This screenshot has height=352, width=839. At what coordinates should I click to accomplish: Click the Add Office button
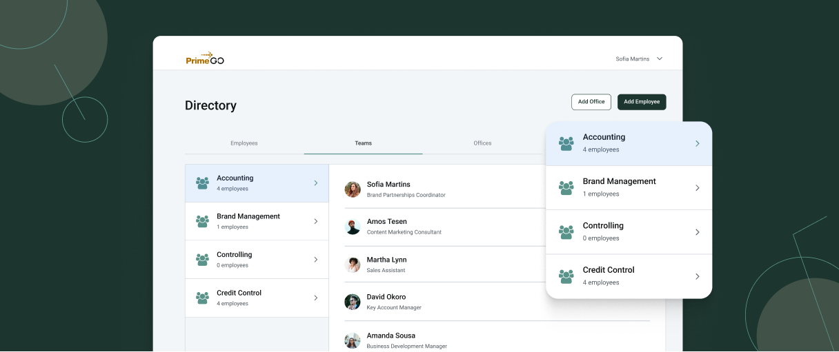tap(591, 102)
